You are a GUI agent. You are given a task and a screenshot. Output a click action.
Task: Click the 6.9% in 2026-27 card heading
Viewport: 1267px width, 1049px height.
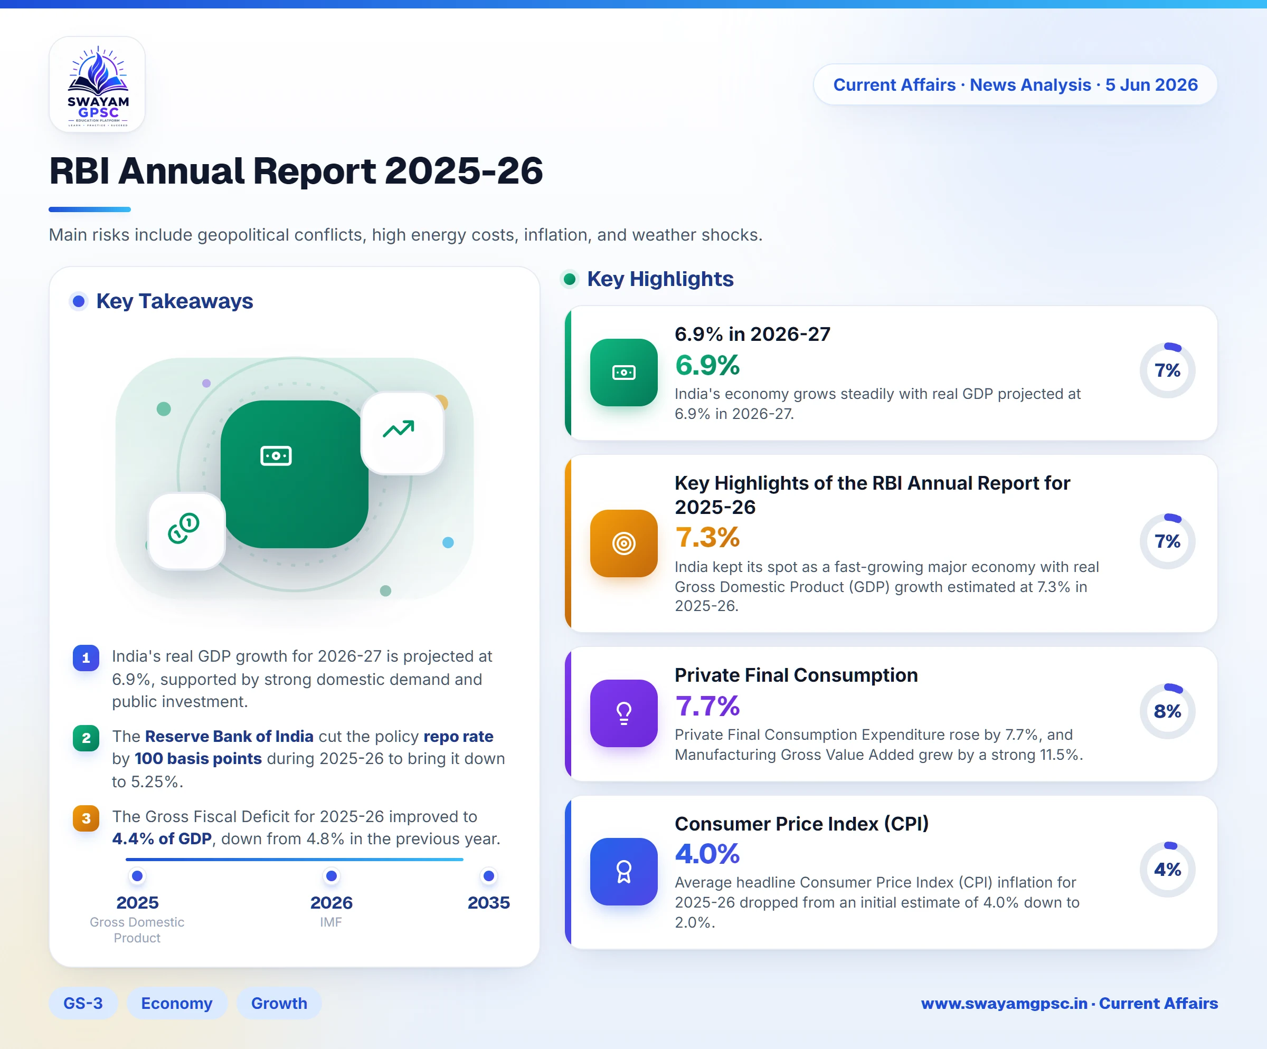click(x=752, y=334)
